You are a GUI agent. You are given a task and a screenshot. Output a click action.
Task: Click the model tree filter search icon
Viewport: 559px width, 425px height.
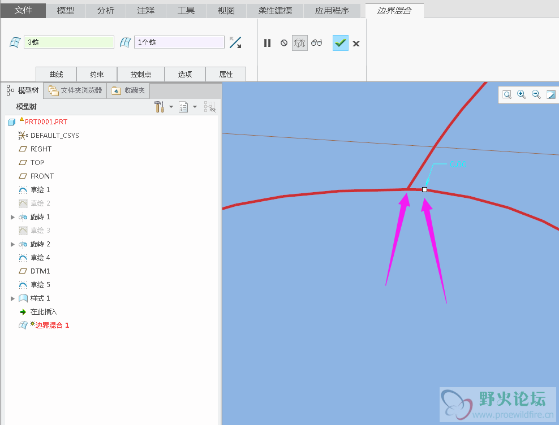tap(209, 106)
